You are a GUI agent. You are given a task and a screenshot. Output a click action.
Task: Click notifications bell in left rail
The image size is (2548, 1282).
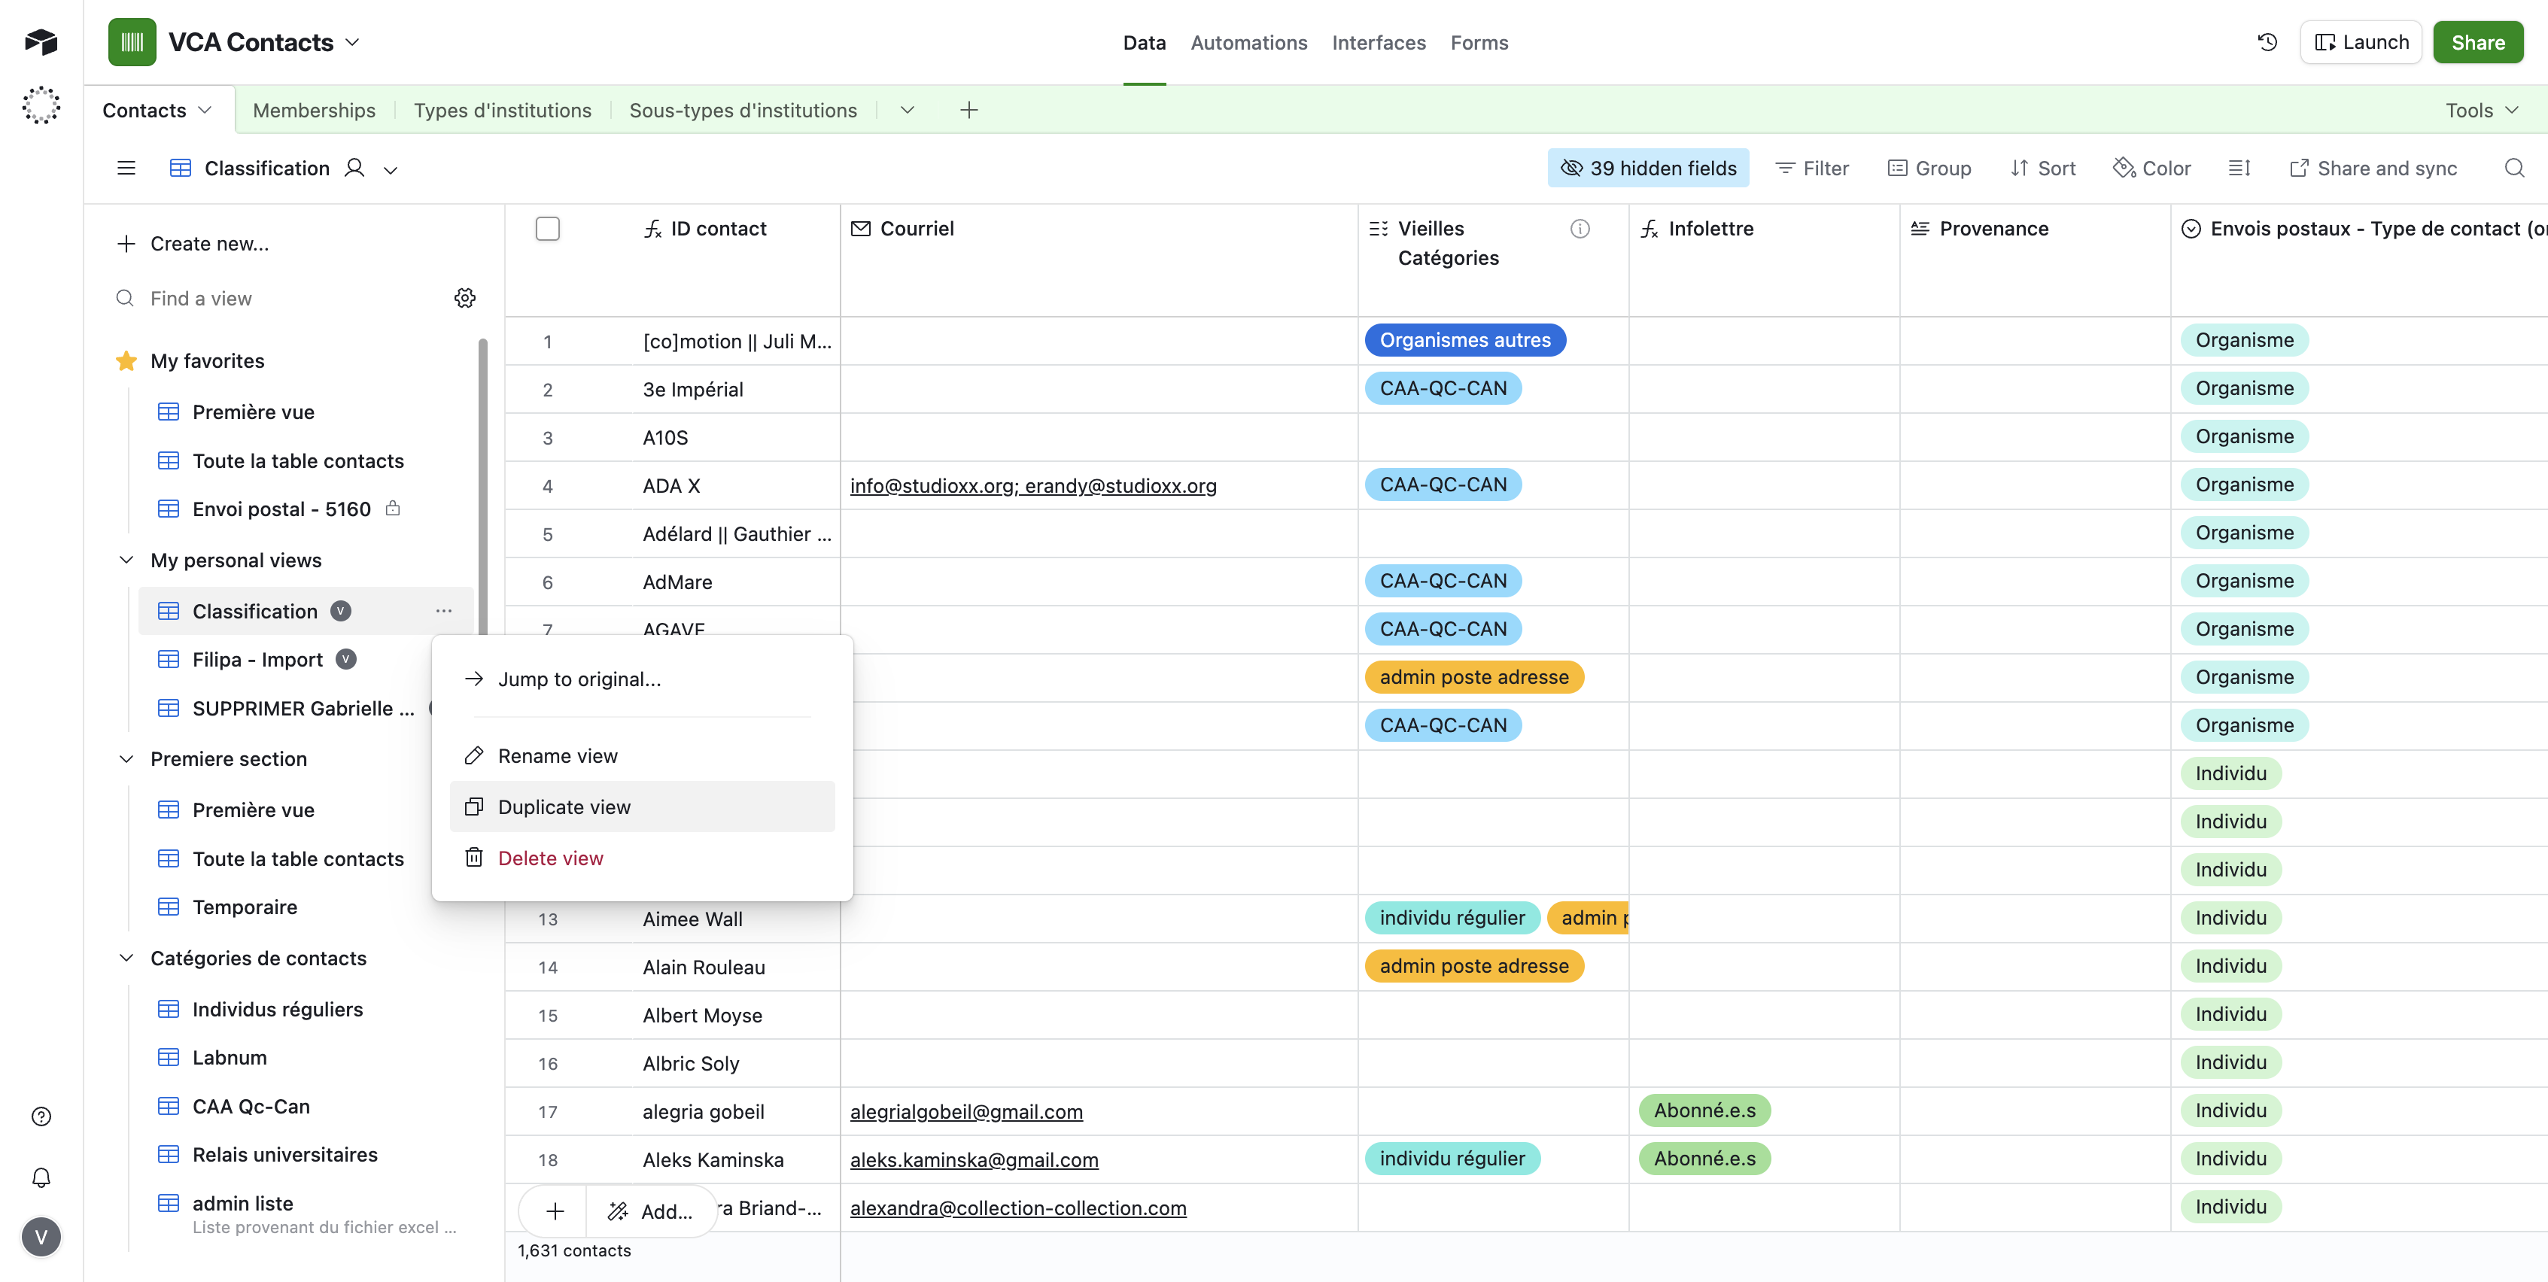click(x=41, y=1177)
